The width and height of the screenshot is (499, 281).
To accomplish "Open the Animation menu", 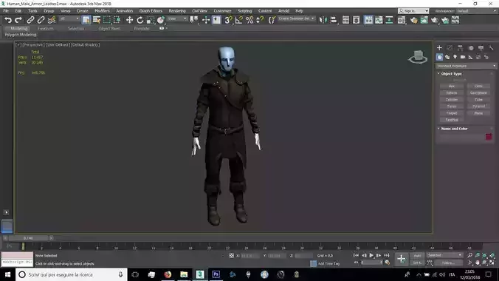I will 124,11.
